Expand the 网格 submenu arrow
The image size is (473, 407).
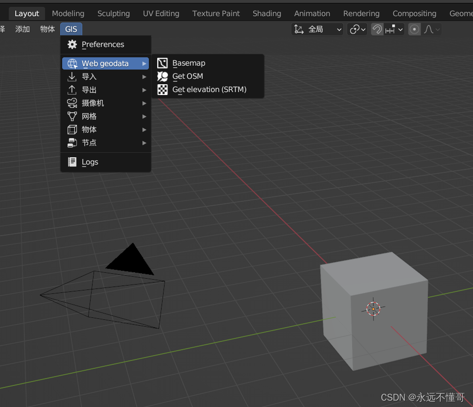tap(144, 117)
